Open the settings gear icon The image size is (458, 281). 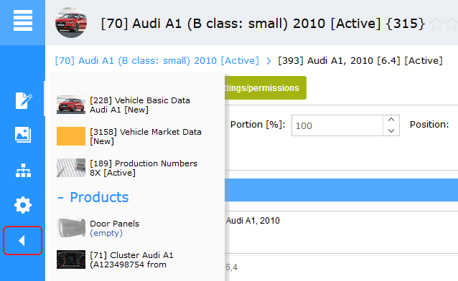[x=23, y=205]
